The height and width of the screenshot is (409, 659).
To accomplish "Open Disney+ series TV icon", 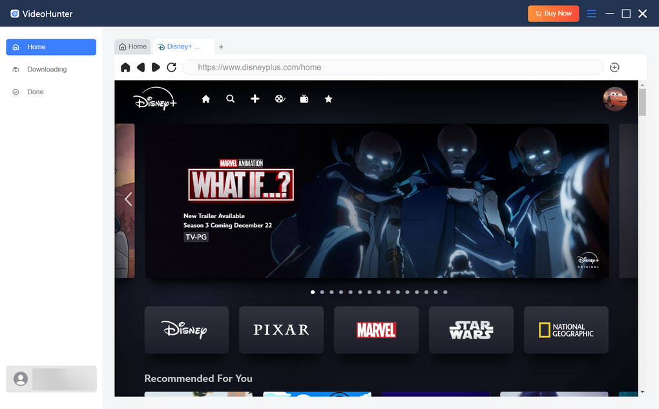I will tap(304, 99).
